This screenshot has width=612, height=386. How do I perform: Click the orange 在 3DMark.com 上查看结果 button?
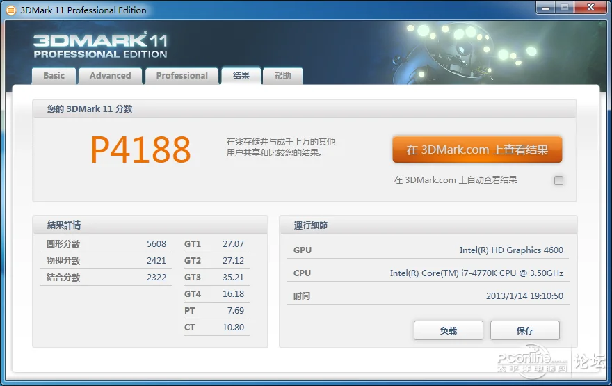[x=477, y=150]
